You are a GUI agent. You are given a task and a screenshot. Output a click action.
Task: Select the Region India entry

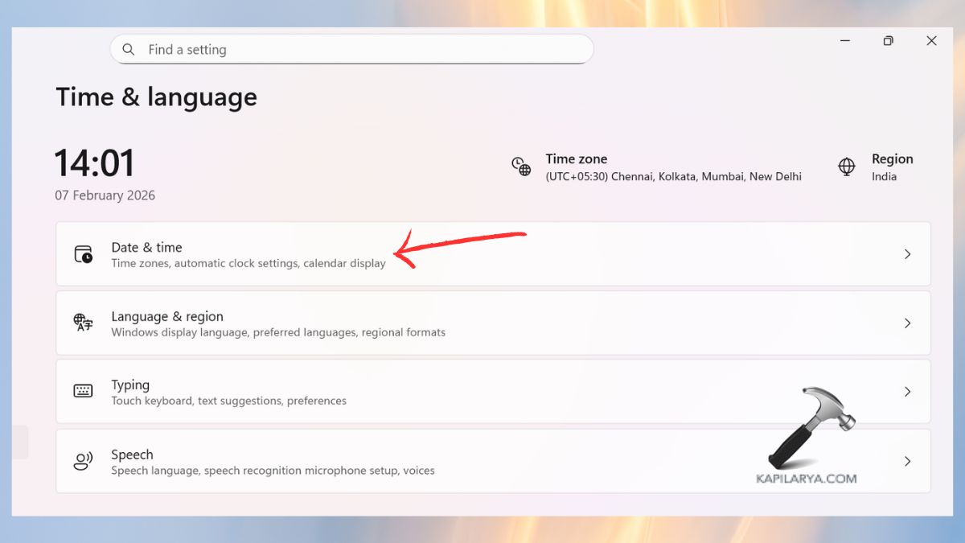[x=893, y=167]
